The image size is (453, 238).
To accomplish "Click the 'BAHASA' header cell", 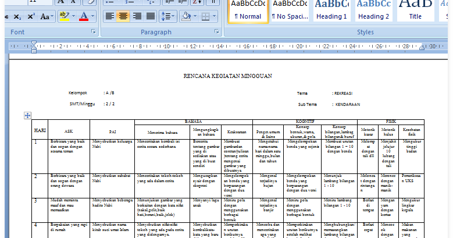I will 193,122.
